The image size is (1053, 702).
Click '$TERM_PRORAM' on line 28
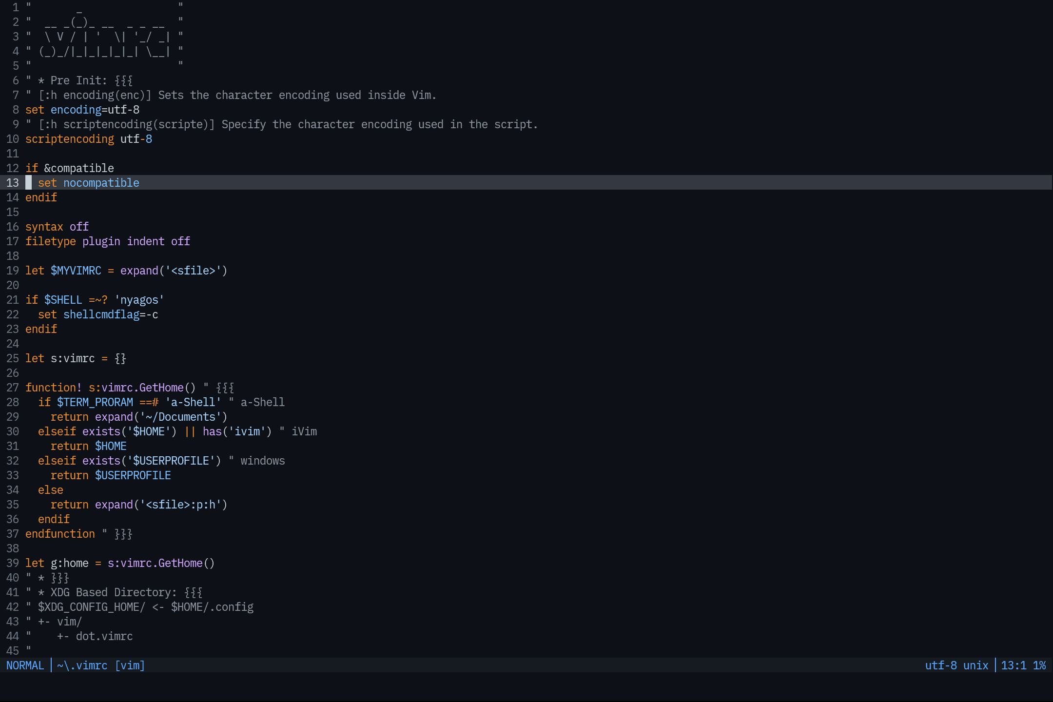coord(95,402)
